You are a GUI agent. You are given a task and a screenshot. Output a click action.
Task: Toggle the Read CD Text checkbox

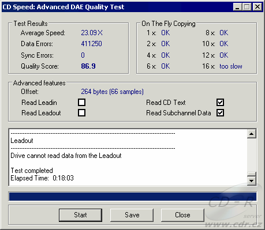point(220,103)
